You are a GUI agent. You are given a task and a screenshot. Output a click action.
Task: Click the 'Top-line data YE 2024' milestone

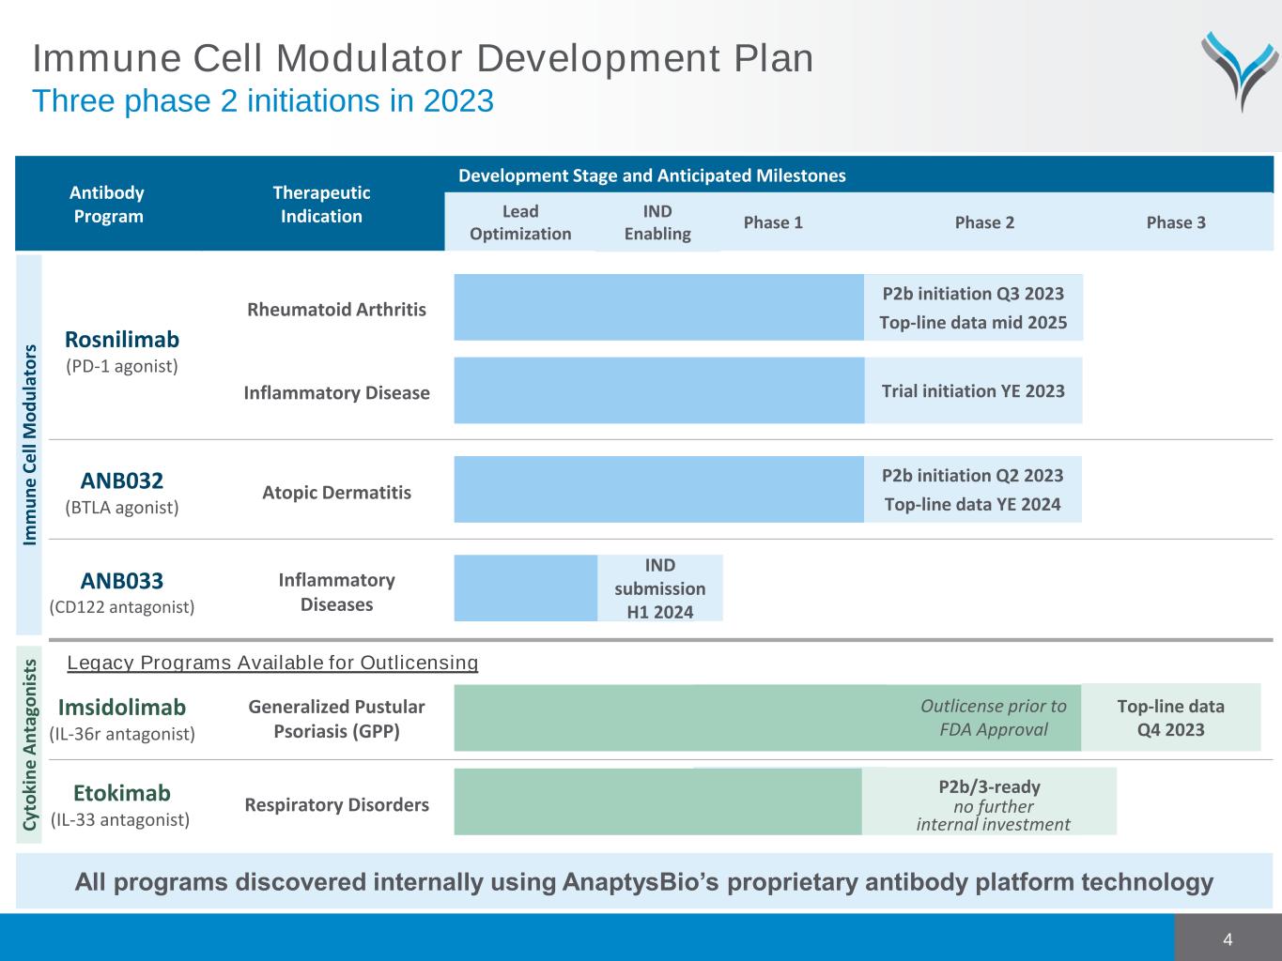click(x=973, y=505)
